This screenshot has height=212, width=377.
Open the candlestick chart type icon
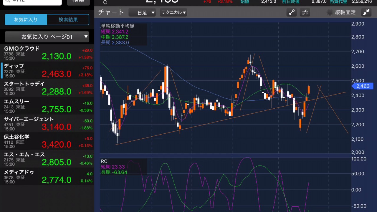point(305,12)
